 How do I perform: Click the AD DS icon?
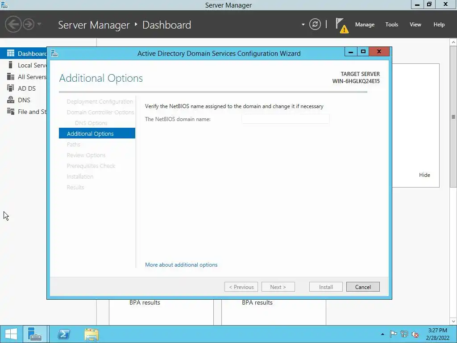[x=11, y=88]
